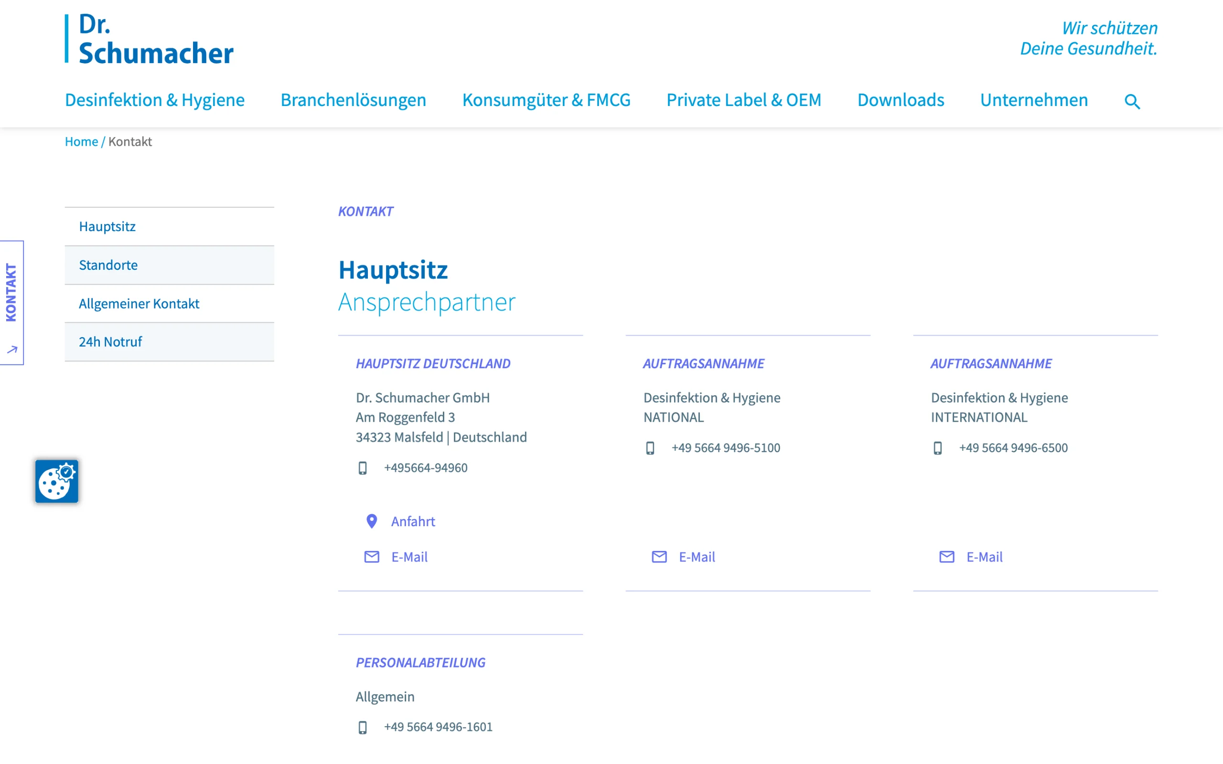Viewport: 1223px width, 764px height.
Task: Click '34323 Malsfeld | Deutschland' text
Action: click(441, 437)
